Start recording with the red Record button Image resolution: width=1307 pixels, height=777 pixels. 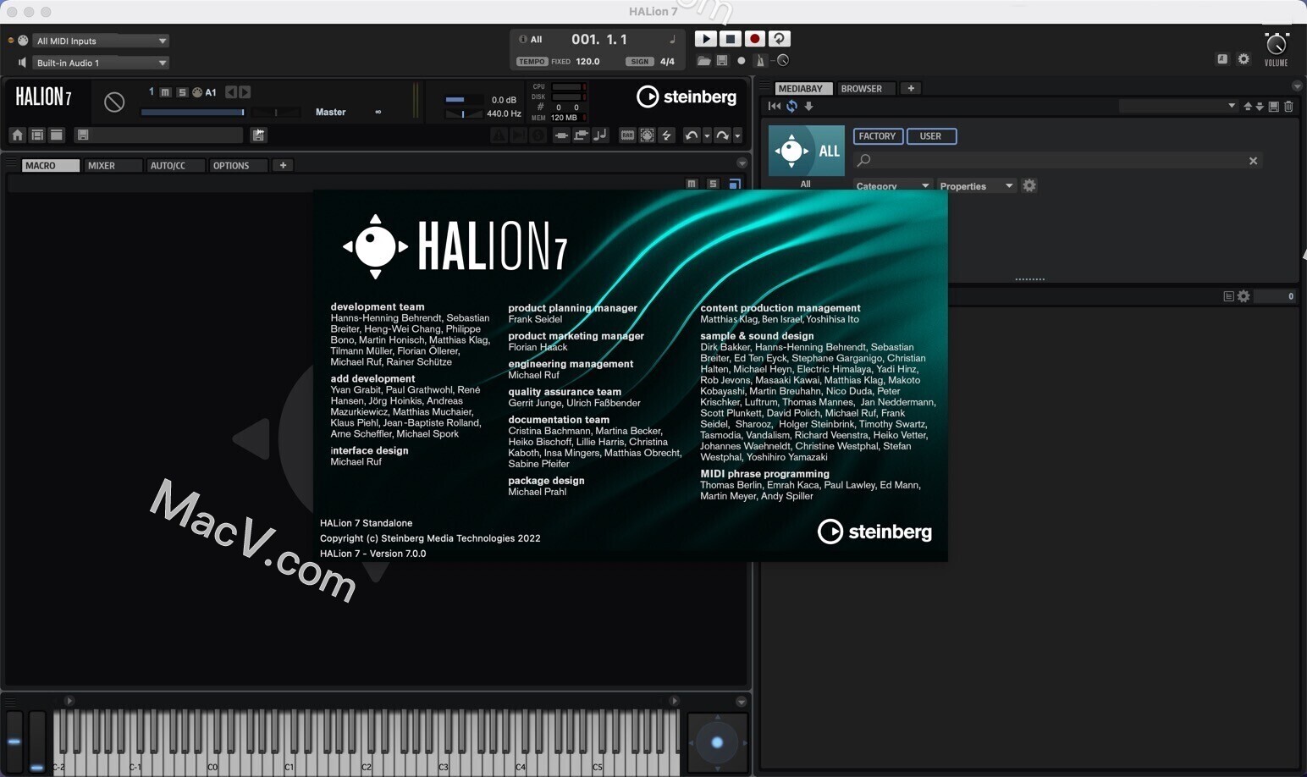(x=754, y=39)
